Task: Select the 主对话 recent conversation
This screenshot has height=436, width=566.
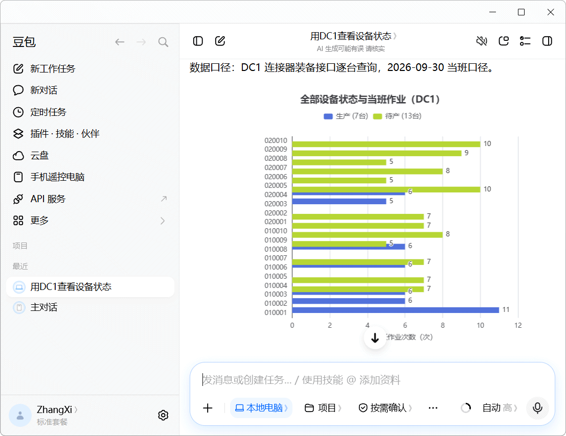Action: pos(90,307)
